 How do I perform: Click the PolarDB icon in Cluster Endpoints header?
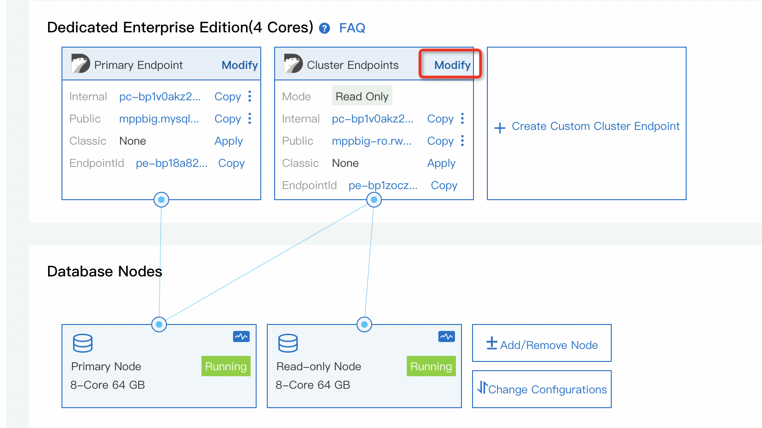[293, 63]
